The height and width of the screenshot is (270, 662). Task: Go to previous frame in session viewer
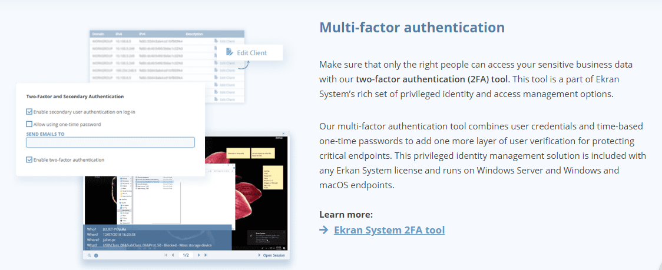click(173, 255)
